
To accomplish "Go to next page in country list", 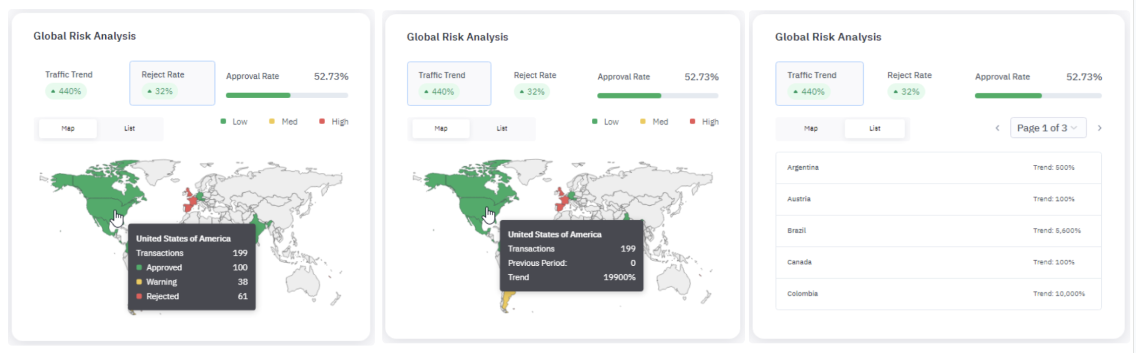I will pyautogui.click(x=1100, y=128).
